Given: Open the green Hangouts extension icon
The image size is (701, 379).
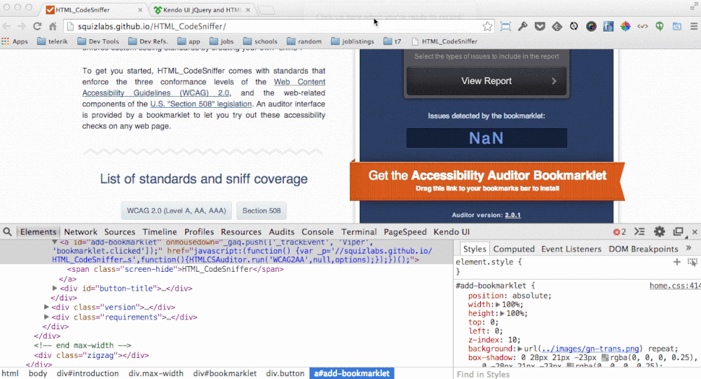Looking at the screenshot, I should point(660,27).
